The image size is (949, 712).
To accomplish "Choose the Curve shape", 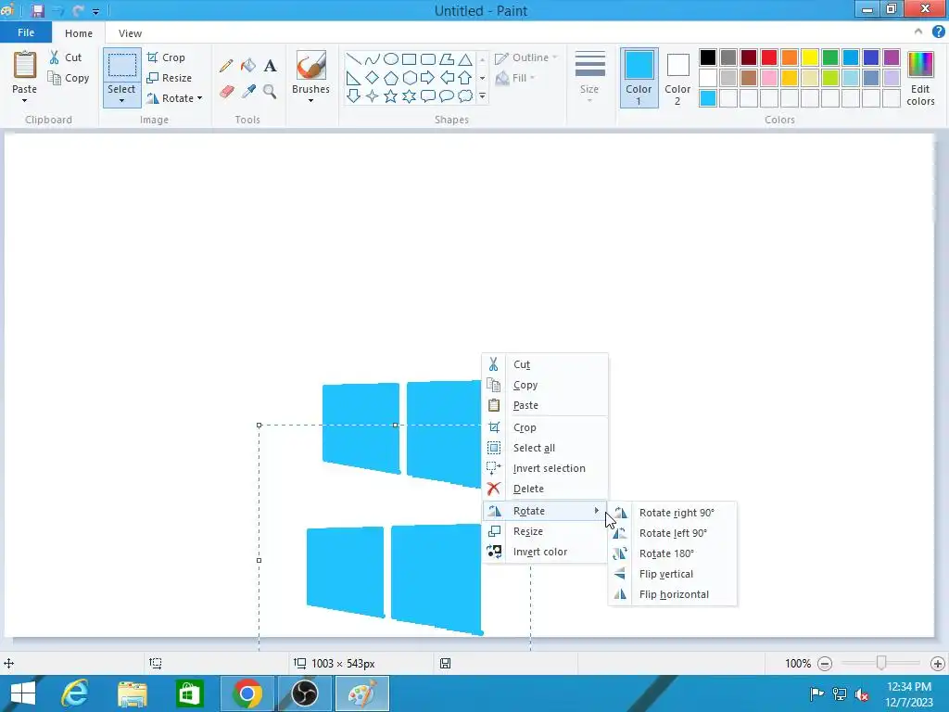I will click(373, 59).
